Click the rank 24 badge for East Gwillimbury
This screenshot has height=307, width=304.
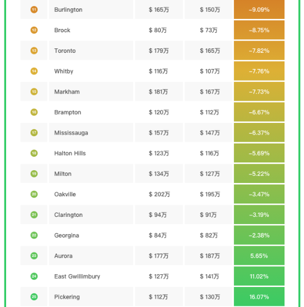click(x=34, y=276)
